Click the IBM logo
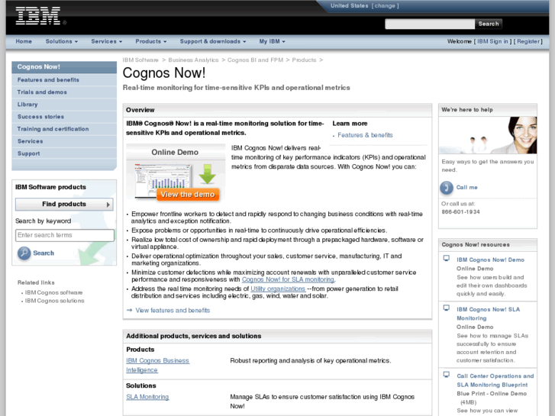Screen dimensions: 555x416 pyautogui.click(x=38, y=16)
